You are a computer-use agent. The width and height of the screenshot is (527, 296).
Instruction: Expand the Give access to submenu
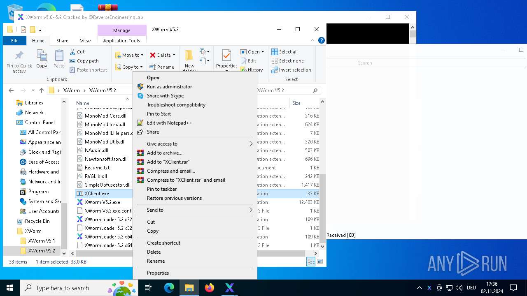click(195, 144)
